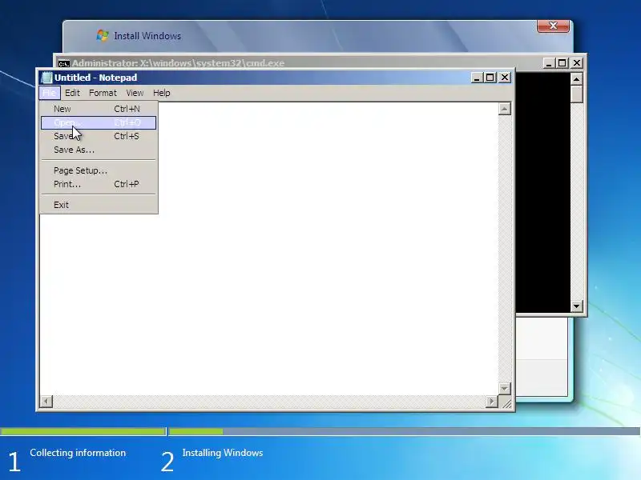Click Notepad vertical scrollbar up arrow
Screen dimensions: 641x480
(x=505, y=109)
